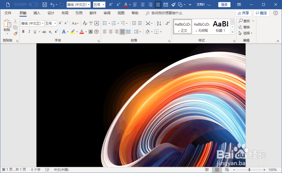Click the Cut scissors icon
This screenshot has width=282, height=173.
point(15,21)
